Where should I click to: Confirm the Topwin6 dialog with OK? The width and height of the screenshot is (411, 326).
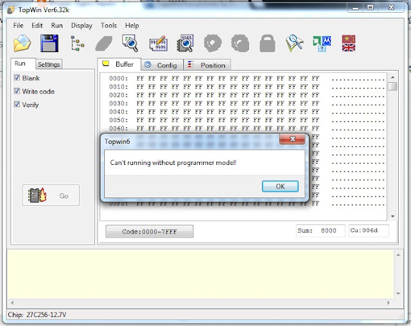pyautogui.click(x=280, y=186)
